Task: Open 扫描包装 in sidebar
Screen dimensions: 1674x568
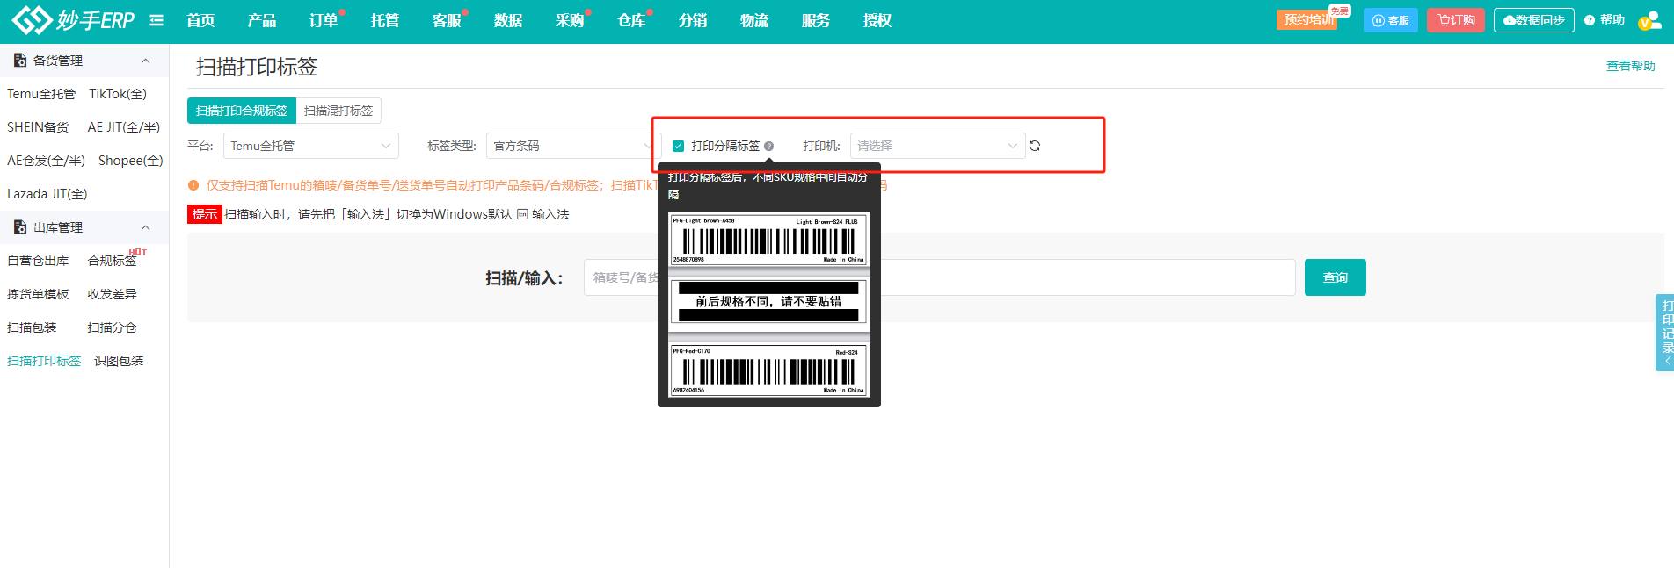Action: click(32, 327)
